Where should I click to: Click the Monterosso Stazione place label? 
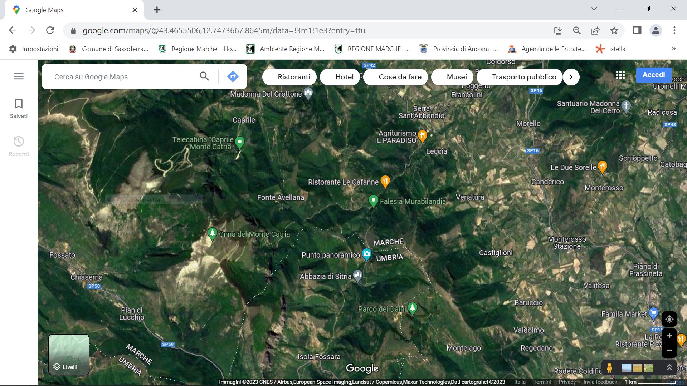coord(567,243)
